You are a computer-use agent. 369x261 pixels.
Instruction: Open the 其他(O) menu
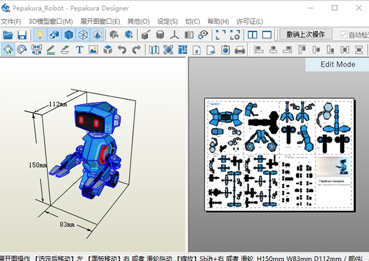(x=138, y=21)
